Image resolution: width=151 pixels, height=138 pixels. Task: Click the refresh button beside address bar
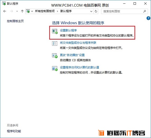[x=96, y=11]
